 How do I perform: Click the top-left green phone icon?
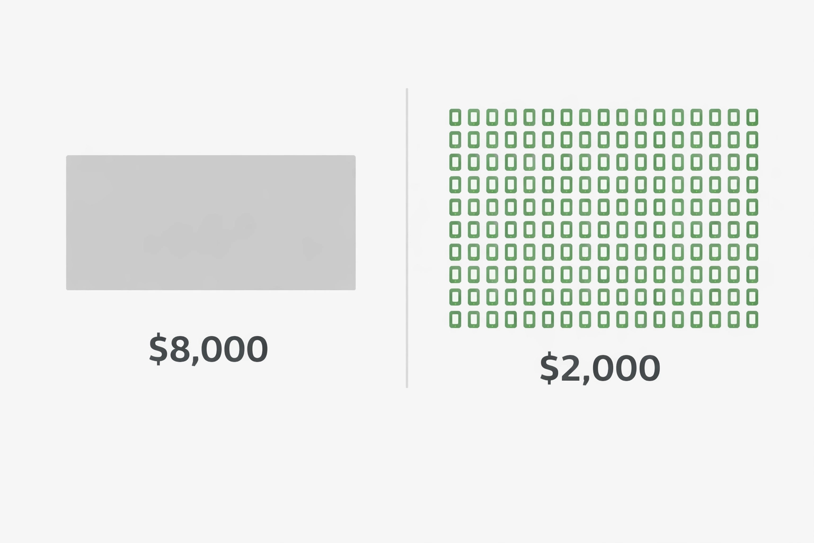click(x=455, y=117)
